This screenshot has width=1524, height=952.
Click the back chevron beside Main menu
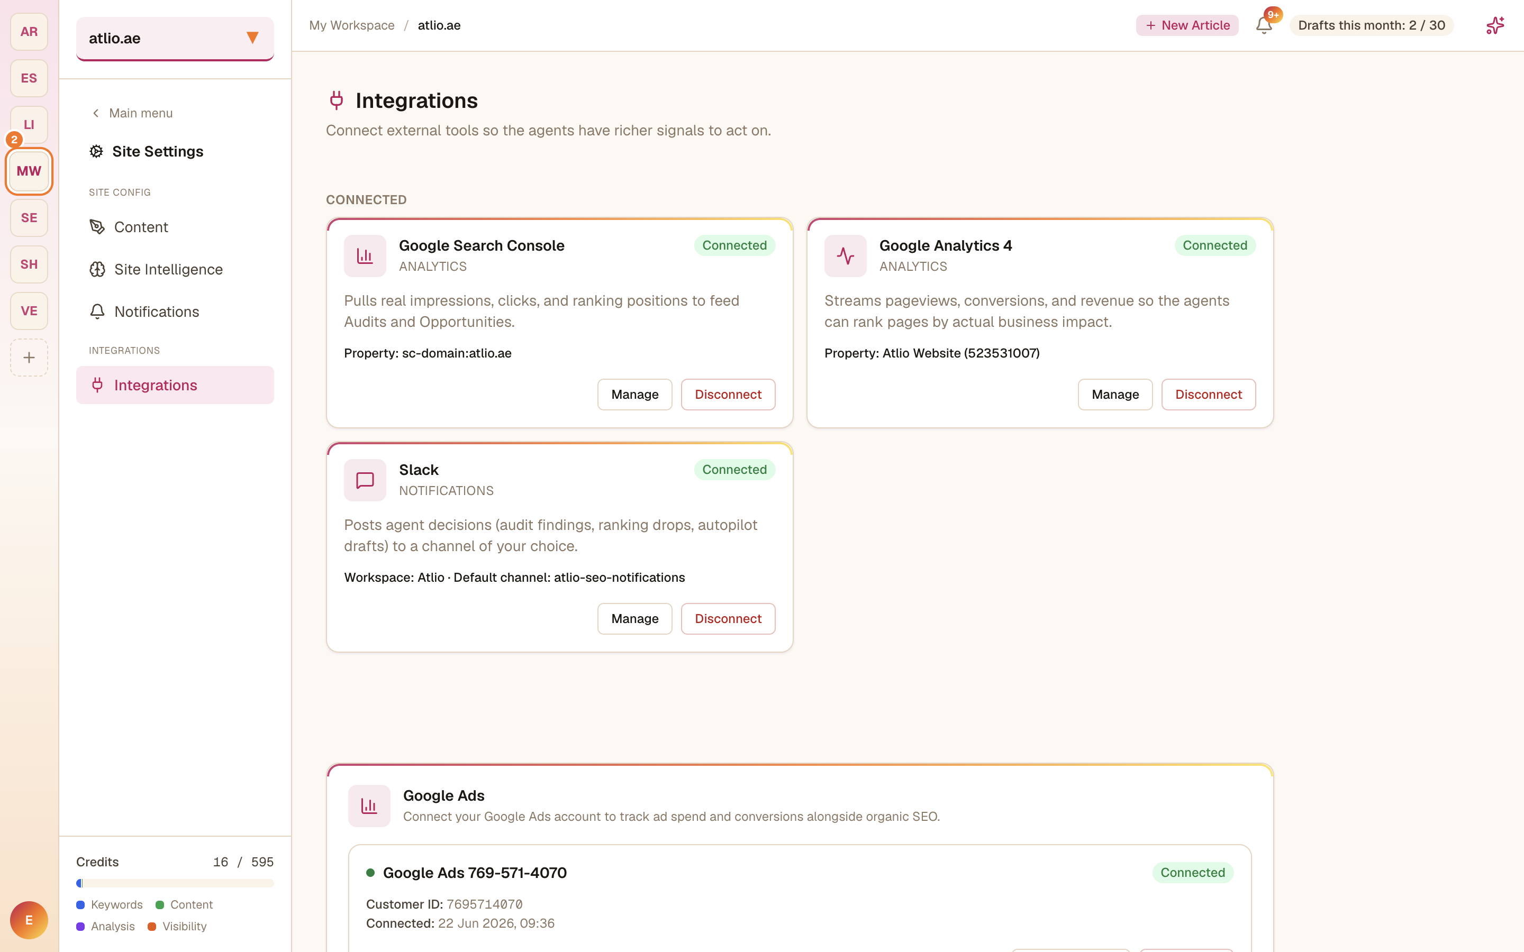pos(96,113)
